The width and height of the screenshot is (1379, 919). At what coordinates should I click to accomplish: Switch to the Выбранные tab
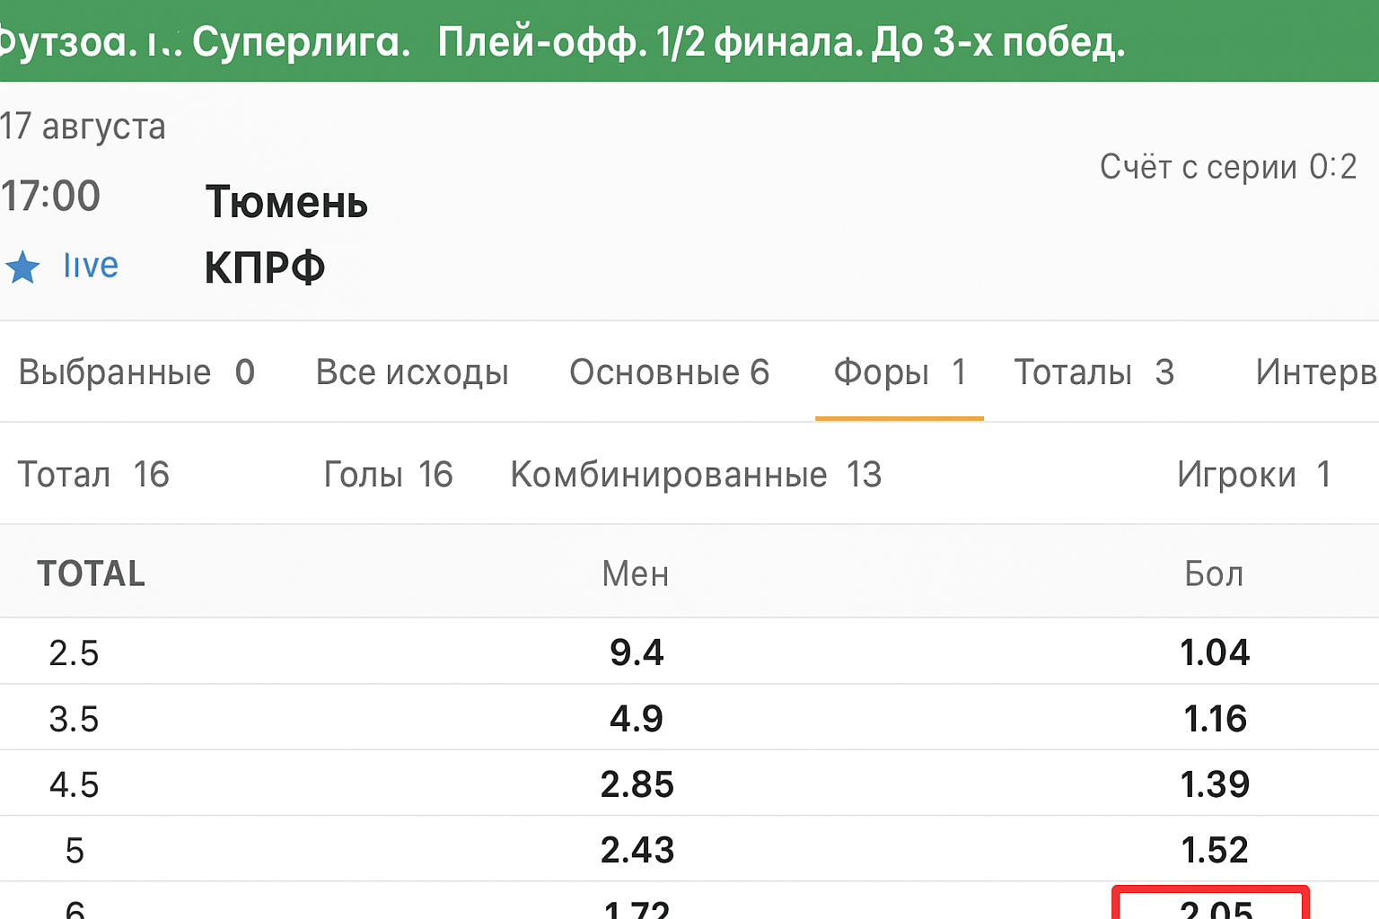point(136,372)
